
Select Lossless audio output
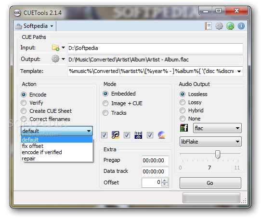(194, 94)
